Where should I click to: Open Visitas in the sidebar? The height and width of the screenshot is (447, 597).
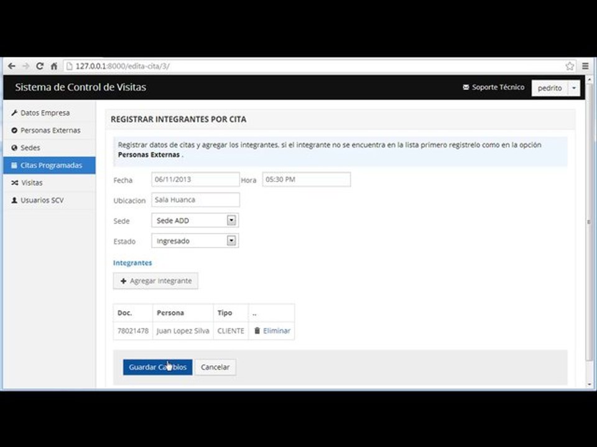tap(50, 183)
